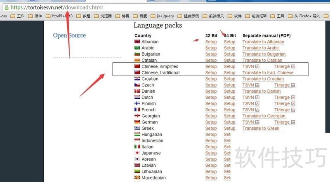
Task: Open TMerge PDF manual for Czech
Action: (285, 85)
